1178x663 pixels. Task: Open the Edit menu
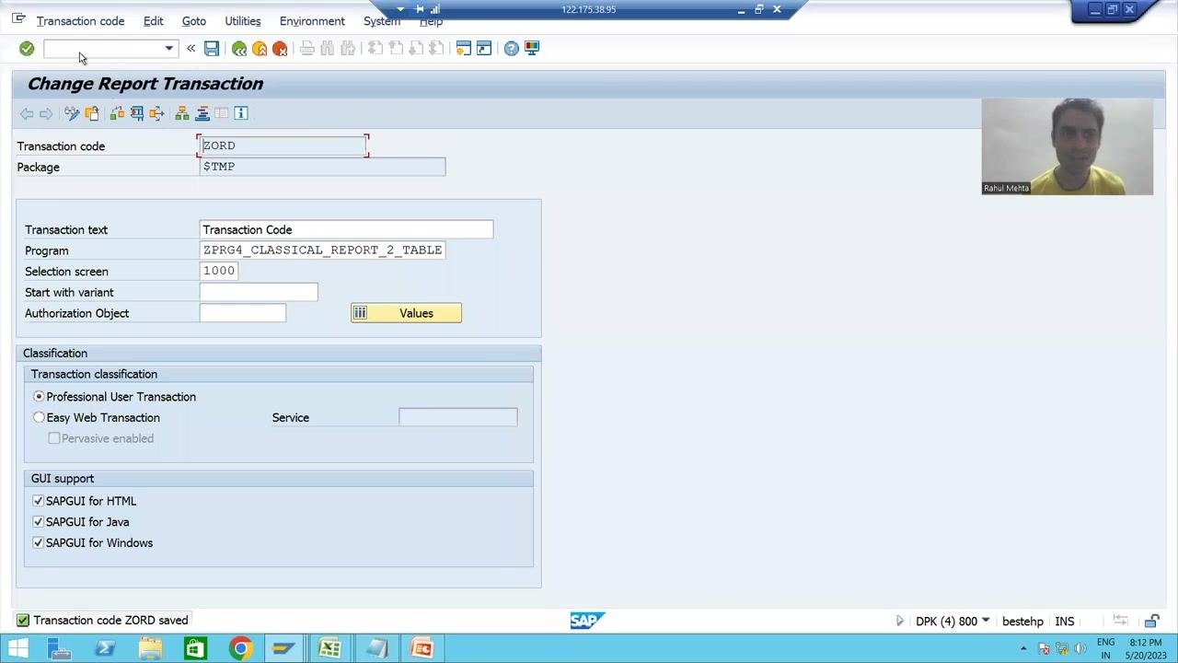[x=154, y=21]
